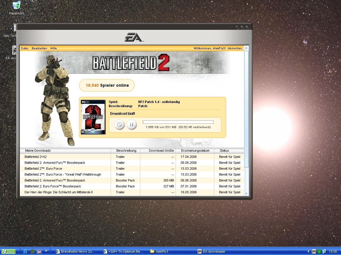
Task: Maximize the EA downloader window
Action: click(242, 27)
